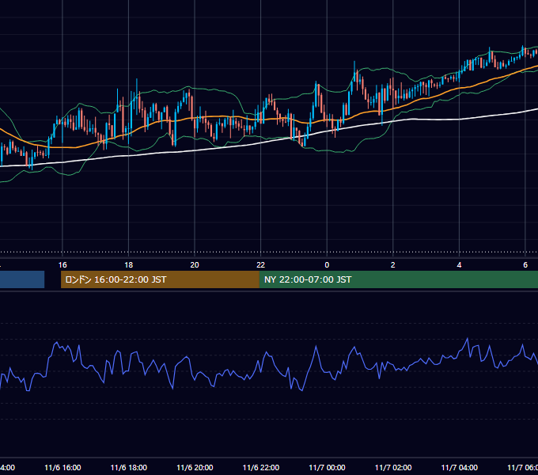Click the upper time axis label 20
Viewport: 538px width, 475px height.
coord(195,265)
